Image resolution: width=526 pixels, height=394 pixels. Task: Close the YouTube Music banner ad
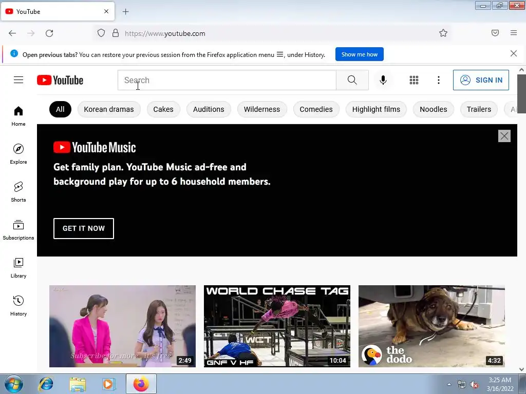(x=504, y=136)
